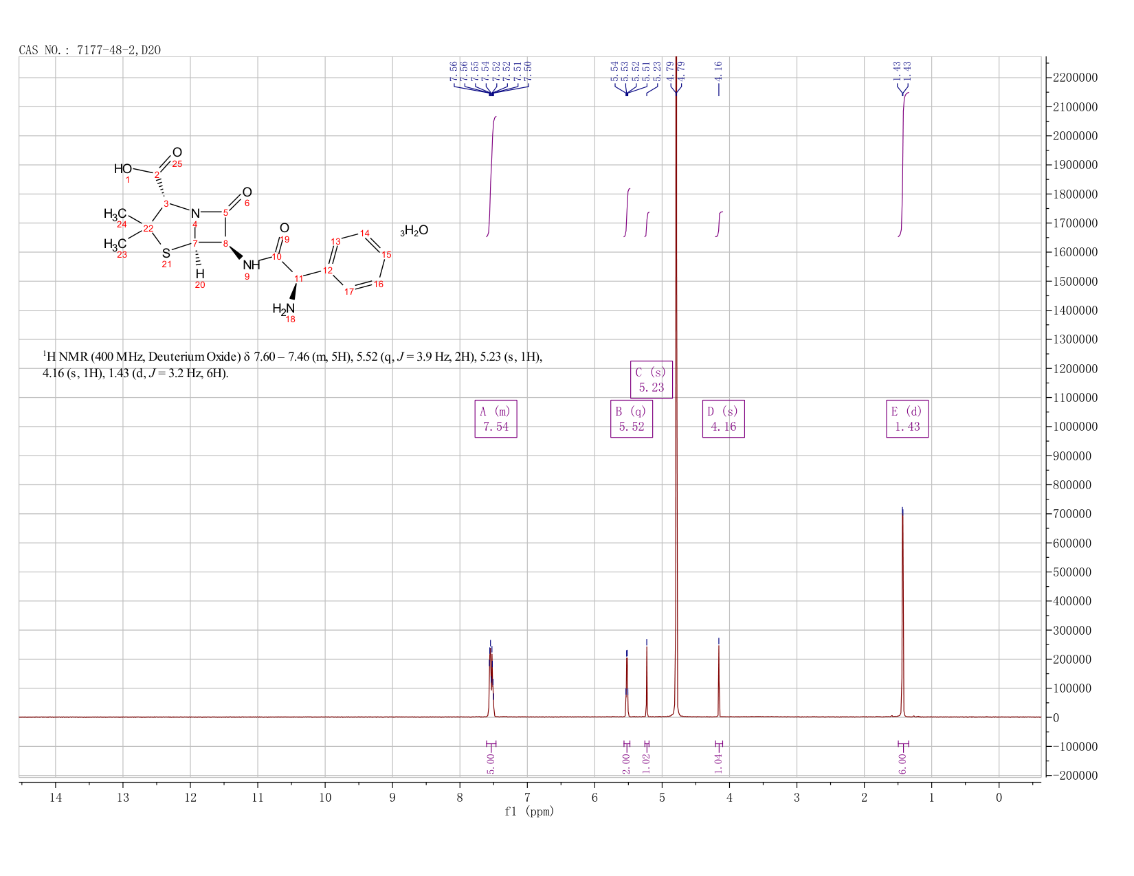Click the multiplet box C (s) 5.23

click(652, 380)
